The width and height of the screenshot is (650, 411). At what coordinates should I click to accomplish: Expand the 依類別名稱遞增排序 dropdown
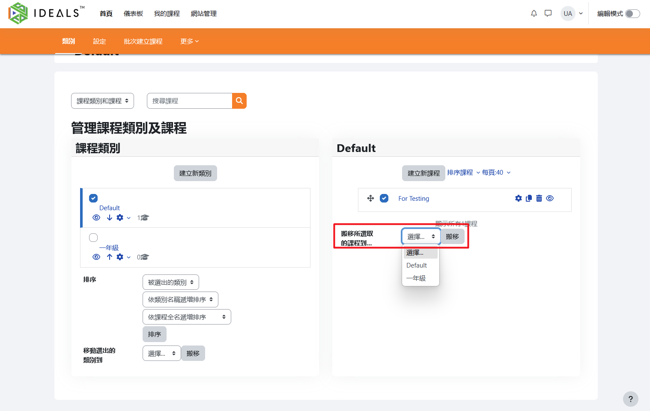[x=180, y=300]
